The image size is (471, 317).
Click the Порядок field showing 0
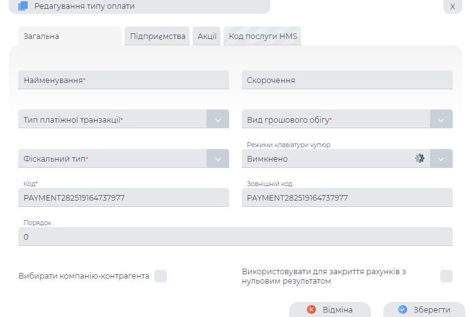tap(235, 237)
